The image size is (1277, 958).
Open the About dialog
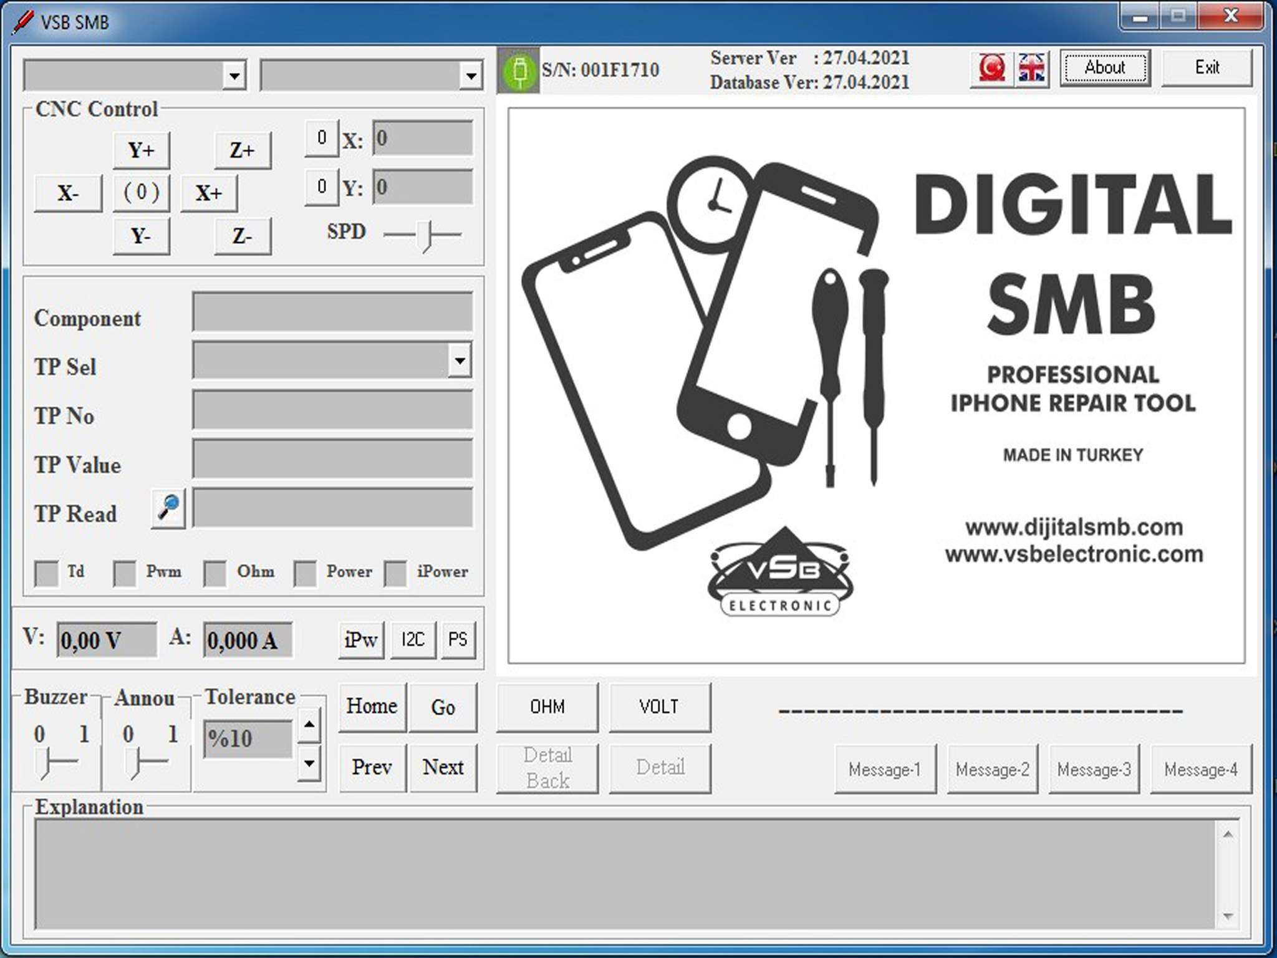(x=1105, y=67)
